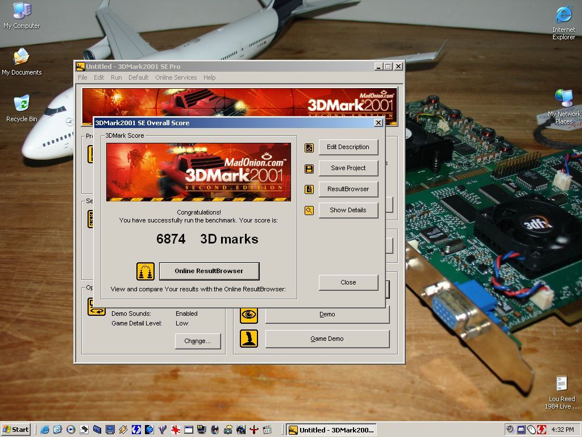Open My Documents desktop icon

[22, 62]
